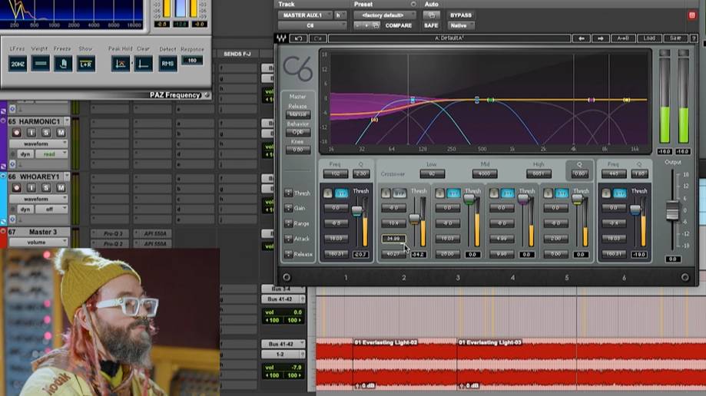Click the previous preset left arrow in C6
706x396 pixels.
point(582,38)
